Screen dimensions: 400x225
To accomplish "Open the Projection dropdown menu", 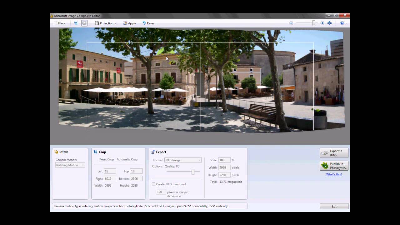I will click(x=105, y=23).
